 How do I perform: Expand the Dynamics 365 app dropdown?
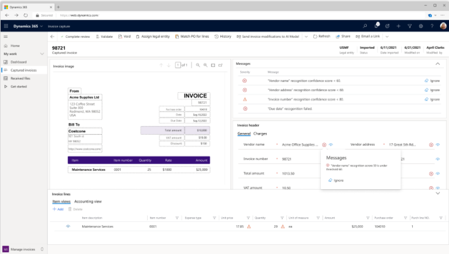point(42,26)
